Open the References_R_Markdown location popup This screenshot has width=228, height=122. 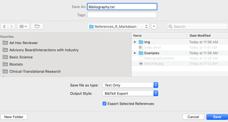pyautogui.click(x=118, y=26)
